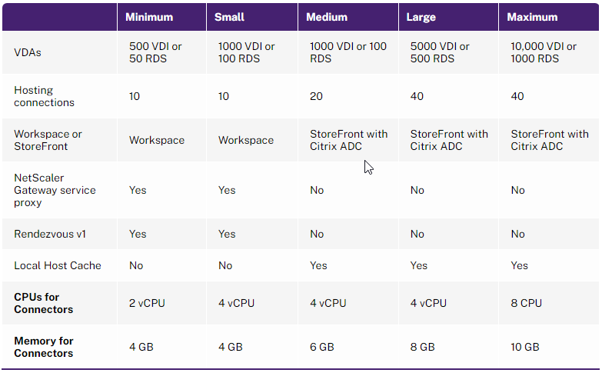602x373 pixels.
Task: Click the VDAs row label
Action: pyautogui.click(x=28, y=52)
